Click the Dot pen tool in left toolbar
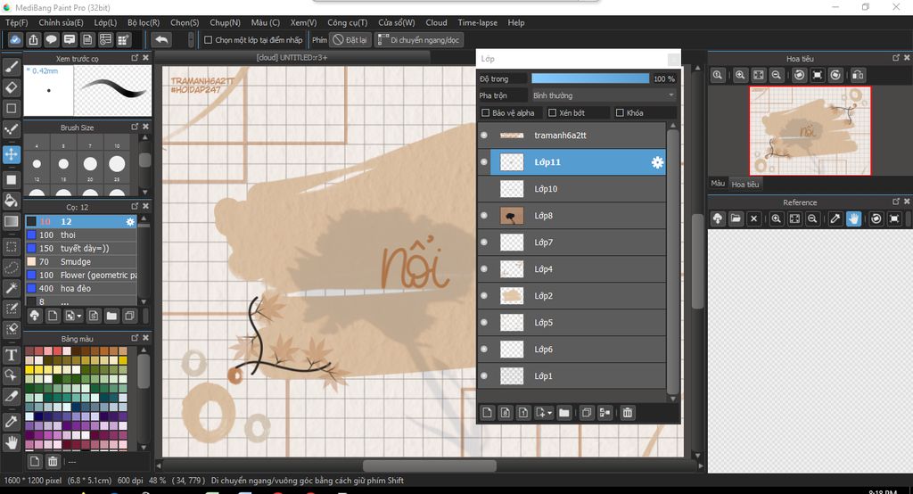This screenshot has width=913, height=494. point(11,129)
